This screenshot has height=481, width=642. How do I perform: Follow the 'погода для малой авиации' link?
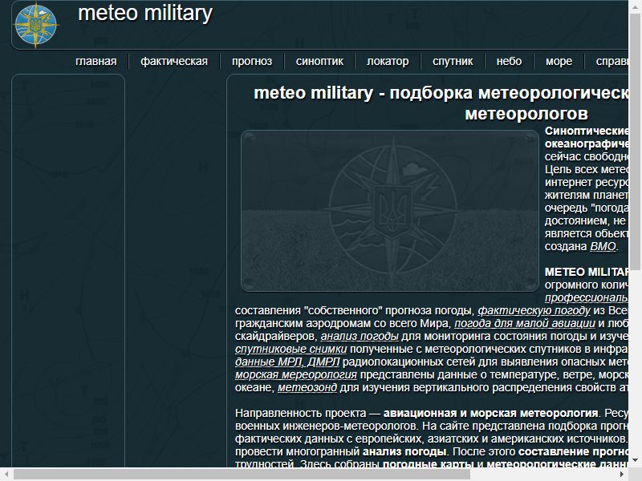click(525, 323)
